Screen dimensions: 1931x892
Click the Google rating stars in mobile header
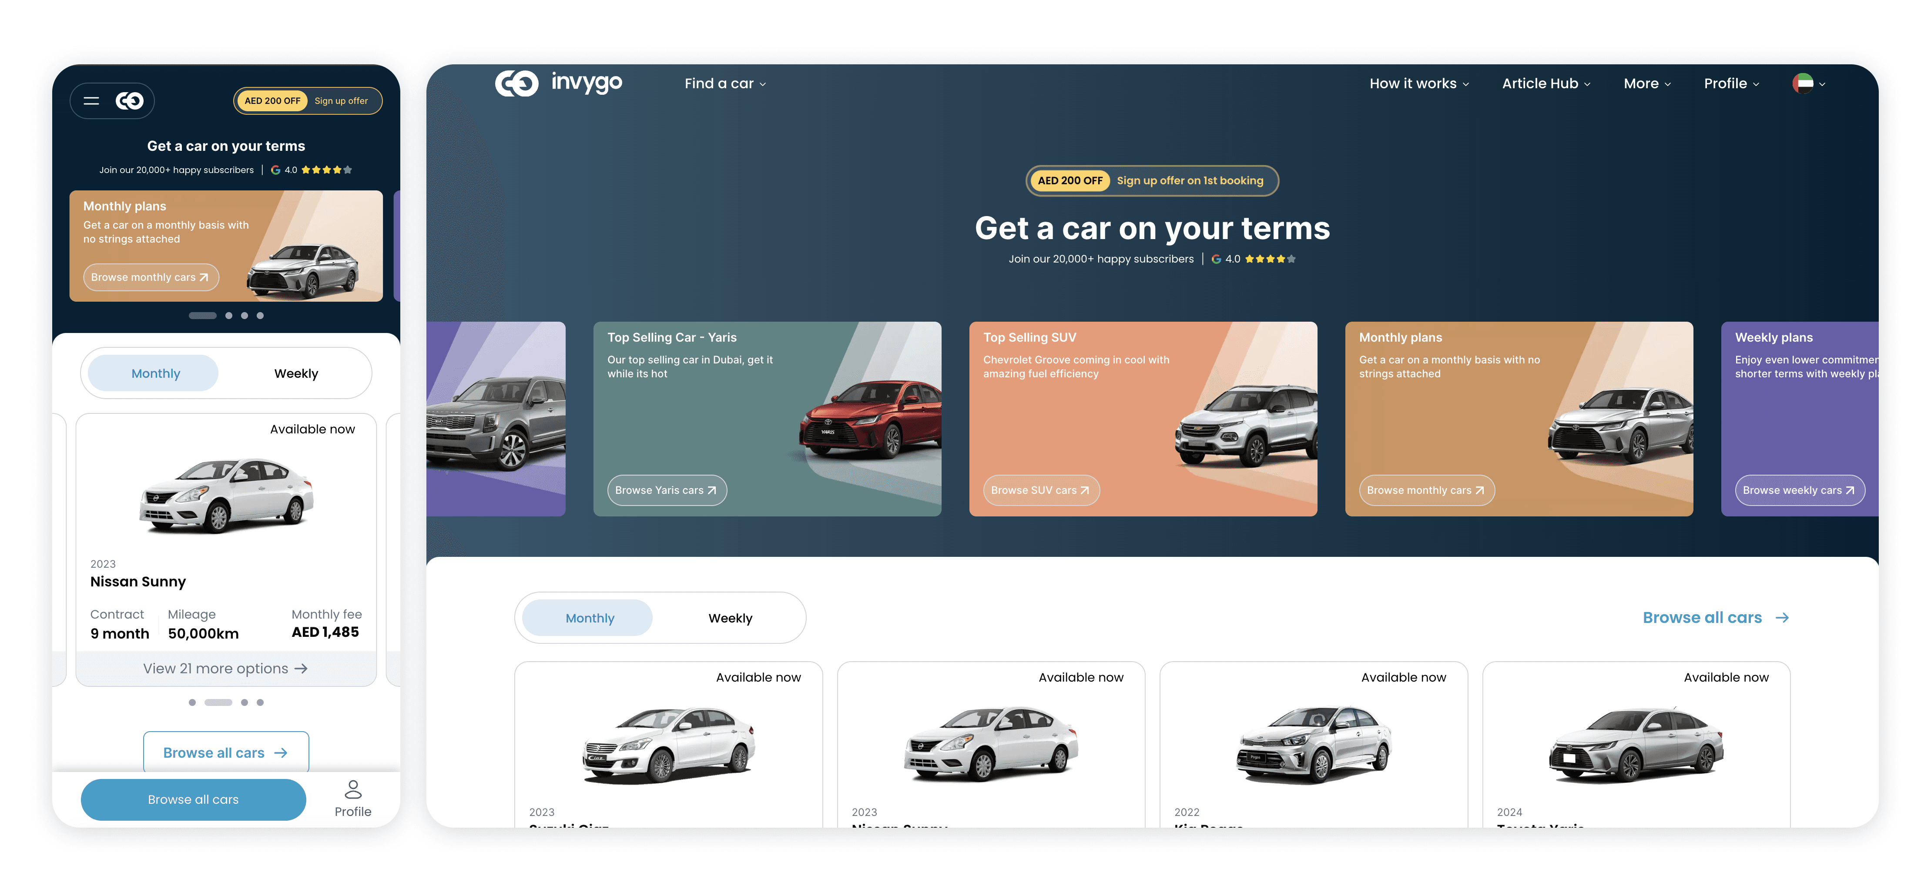(x=327, y=170)
